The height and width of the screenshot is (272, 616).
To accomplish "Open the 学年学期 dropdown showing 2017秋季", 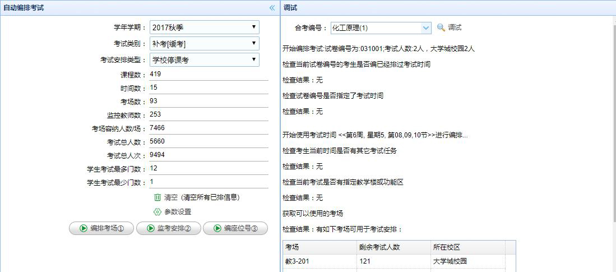I will click(x=204, y=27).
